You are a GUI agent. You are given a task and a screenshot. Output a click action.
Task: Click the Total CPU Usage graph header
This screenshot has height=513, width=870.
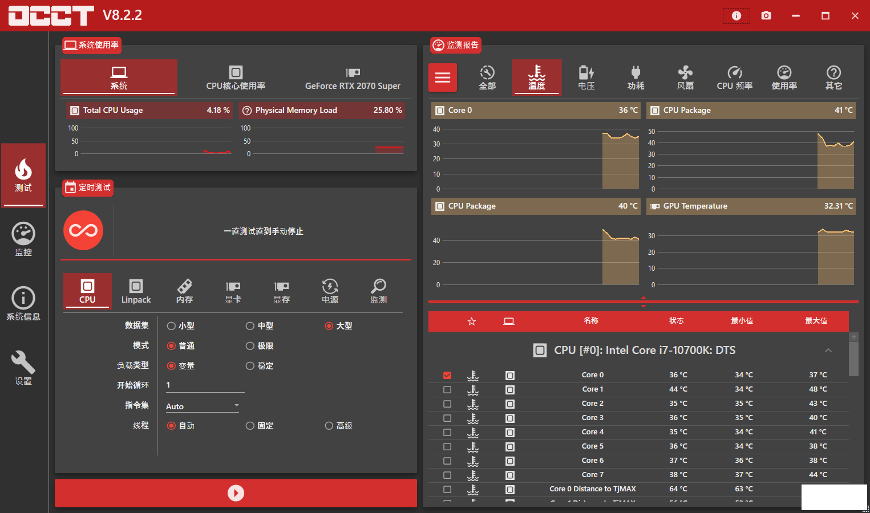pos(149,111)
